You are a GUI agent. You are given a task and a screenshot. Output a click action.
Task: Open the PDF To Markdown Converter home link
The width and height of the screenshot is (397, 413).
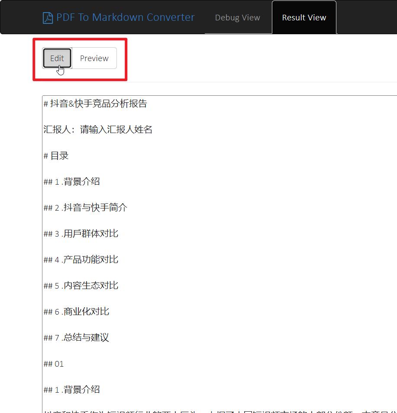coord(118,17)
